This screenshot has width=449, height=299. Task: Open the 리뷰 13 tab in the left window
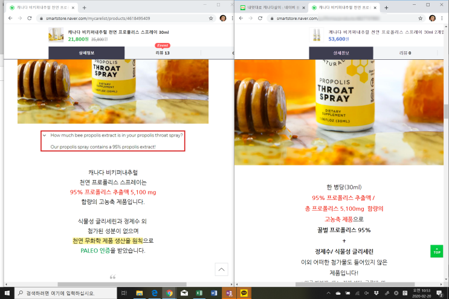pos(163,53)
